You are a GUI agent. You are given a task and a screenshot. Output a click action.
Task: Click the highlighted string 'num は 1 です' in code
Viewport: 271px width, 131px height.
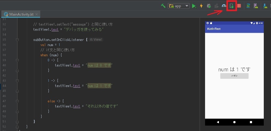point(99,86)
